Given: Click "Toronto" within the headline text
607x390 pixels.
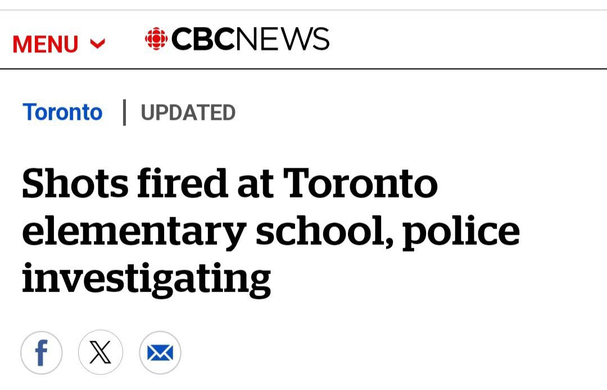Looking at the screenshot, I should [x=360, y=183].
